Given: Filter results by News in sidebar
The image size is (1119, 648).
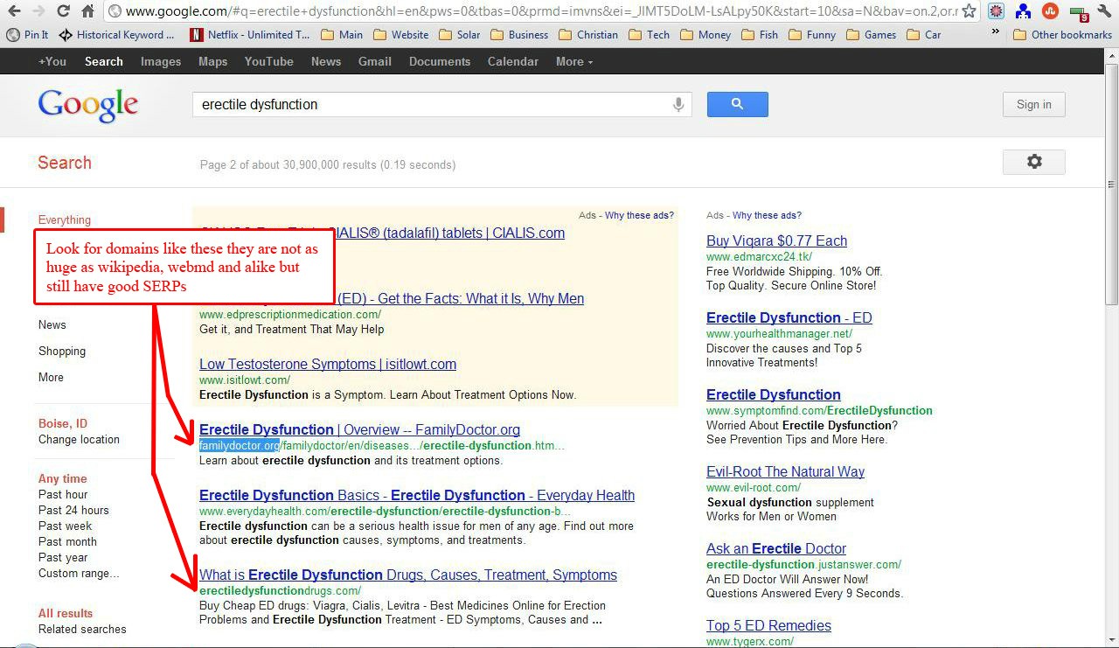Looking at the screenshot, I should click(52, 324).
